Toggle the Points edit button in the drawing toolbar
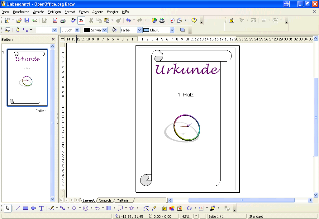 pyautogui.click(x=146, y=208)
